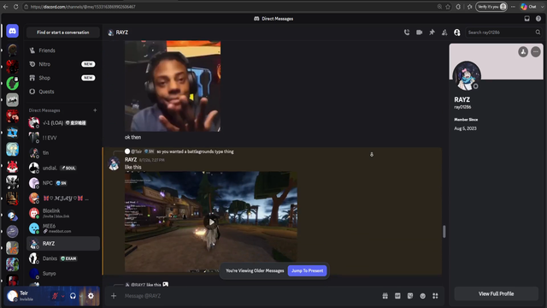Toggle headphone deafen in user panel

tap(73, 296)
